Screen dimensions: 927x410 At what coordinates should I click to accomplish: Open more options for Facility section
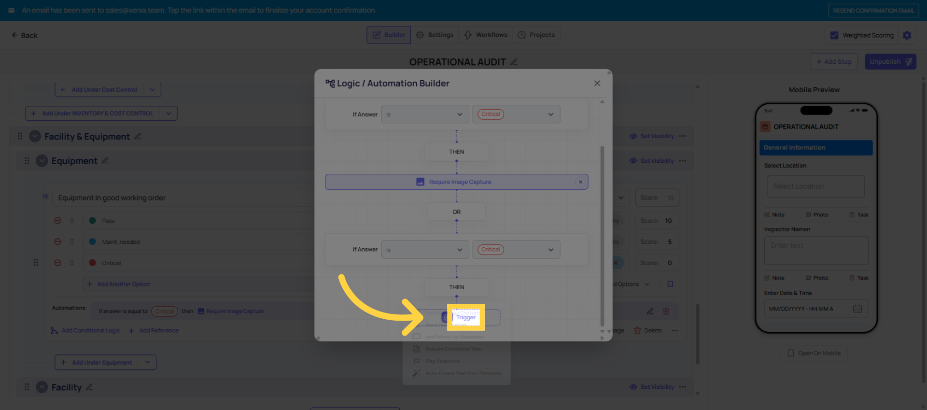click(683, 387)
